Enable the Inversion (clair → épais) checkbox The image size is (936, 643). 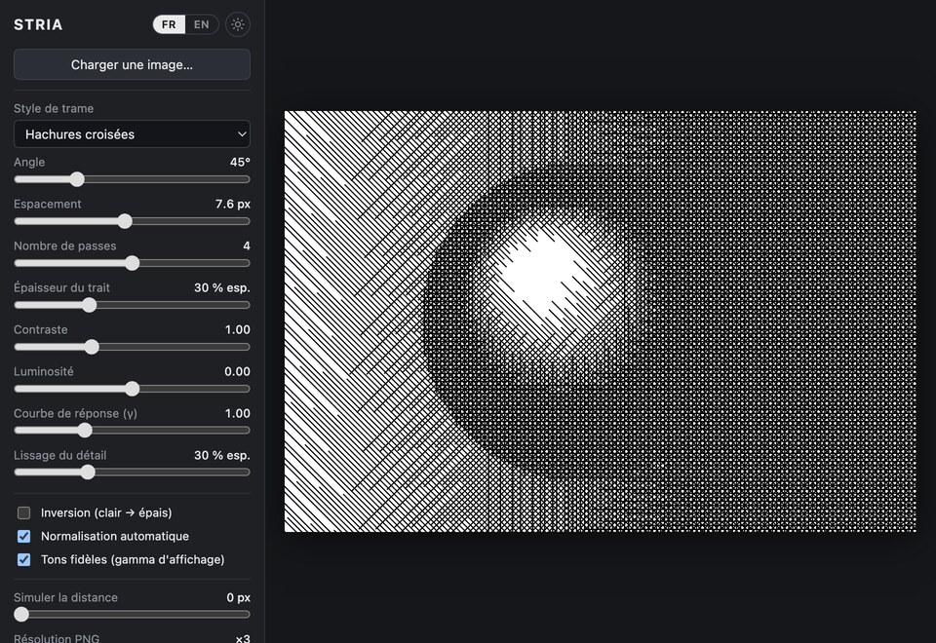(23, 513)
